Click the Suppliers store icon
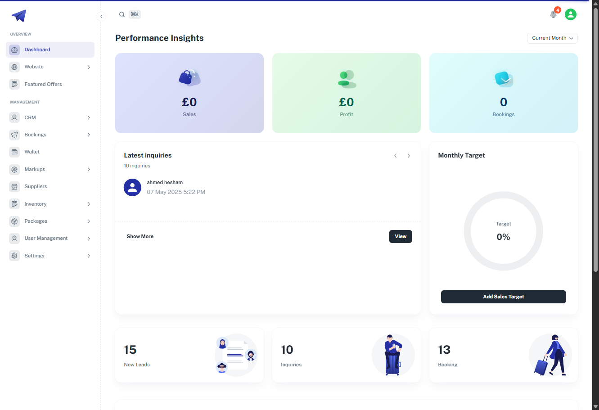This screenshot has height=410, width=599. (x=14, y=186)
